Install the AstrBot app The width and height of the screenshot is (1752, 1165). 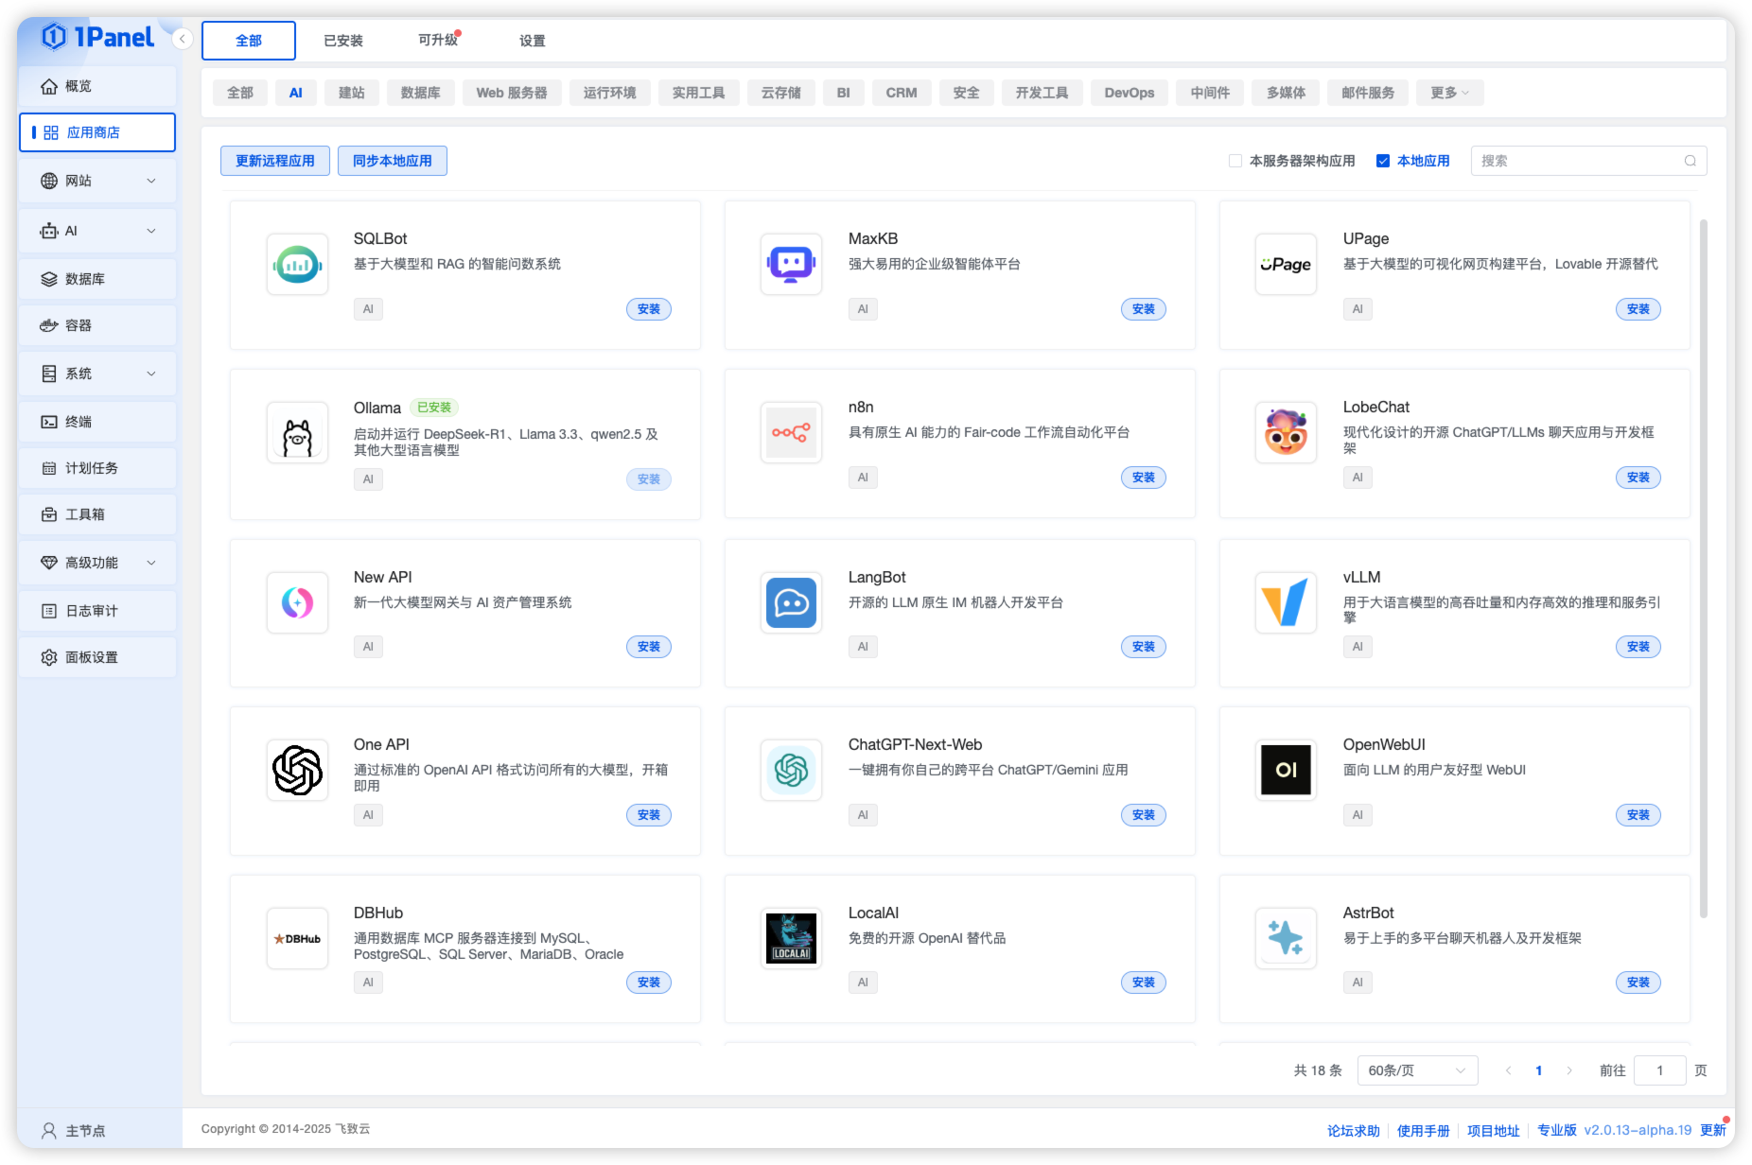click(x=1638, y=982)
